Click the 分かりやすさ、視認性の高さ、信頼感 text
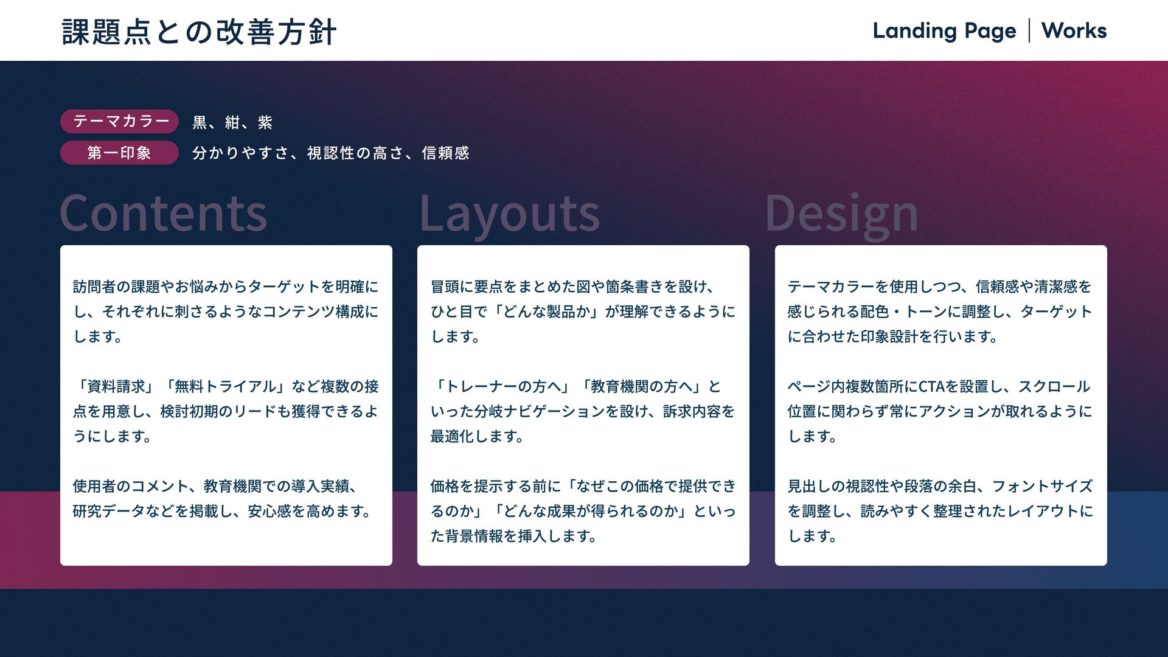This screenshot has height=657, width=1168. [330, 153]
